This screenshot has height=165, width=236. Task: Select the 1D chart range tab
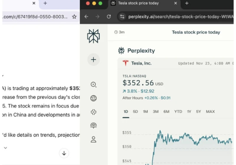(x=126, y=111)
